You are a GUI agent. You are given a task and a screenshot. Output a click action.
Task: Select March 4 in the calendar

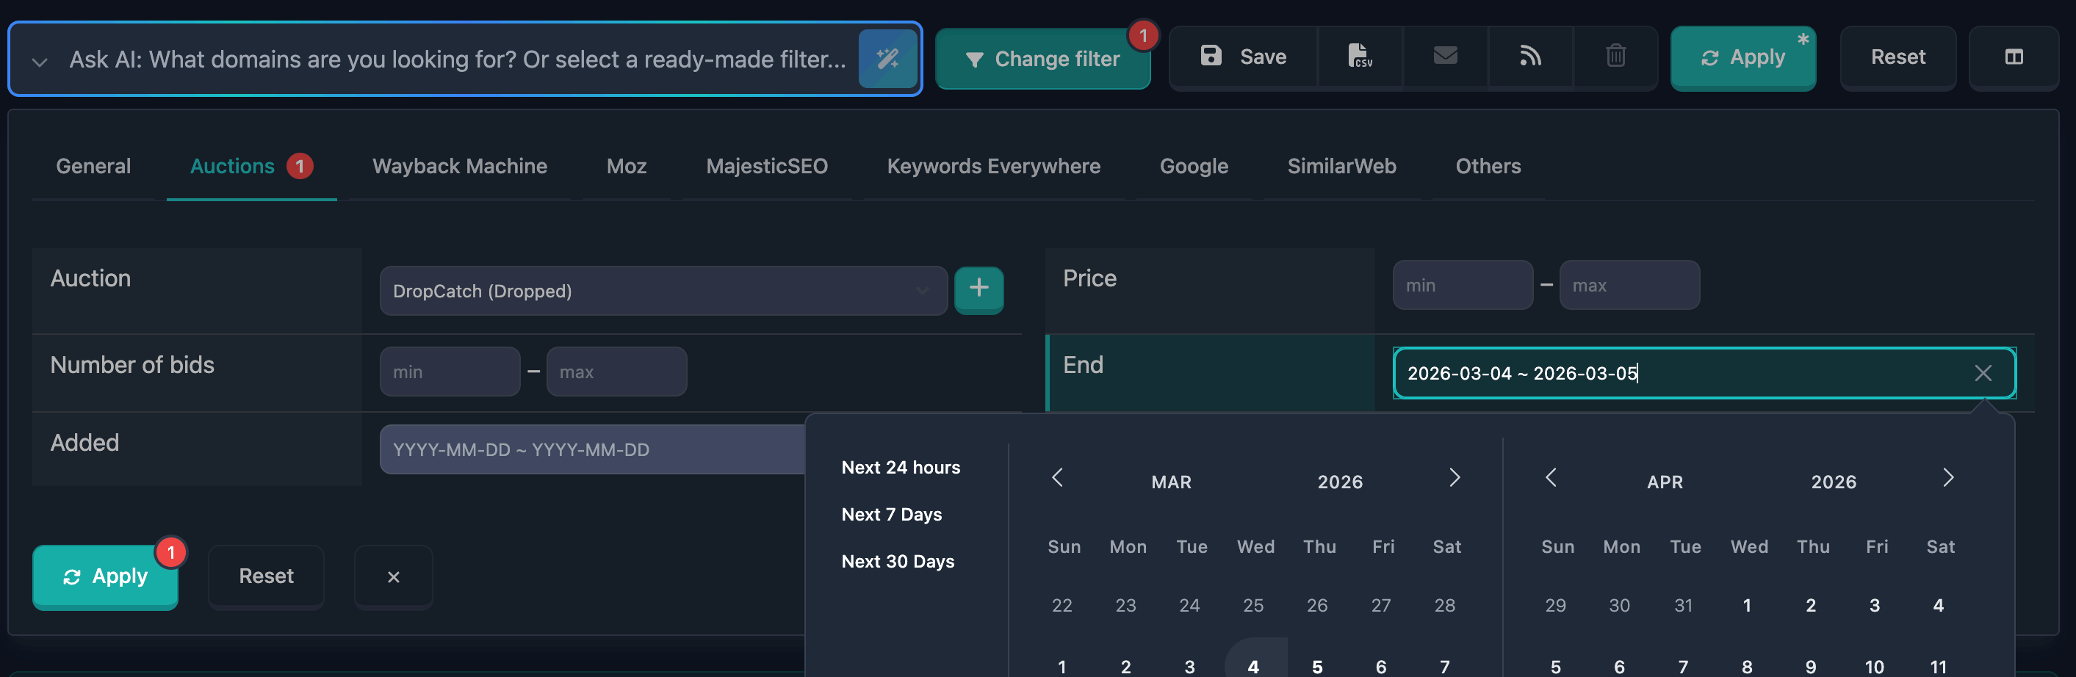(1253, 666)
